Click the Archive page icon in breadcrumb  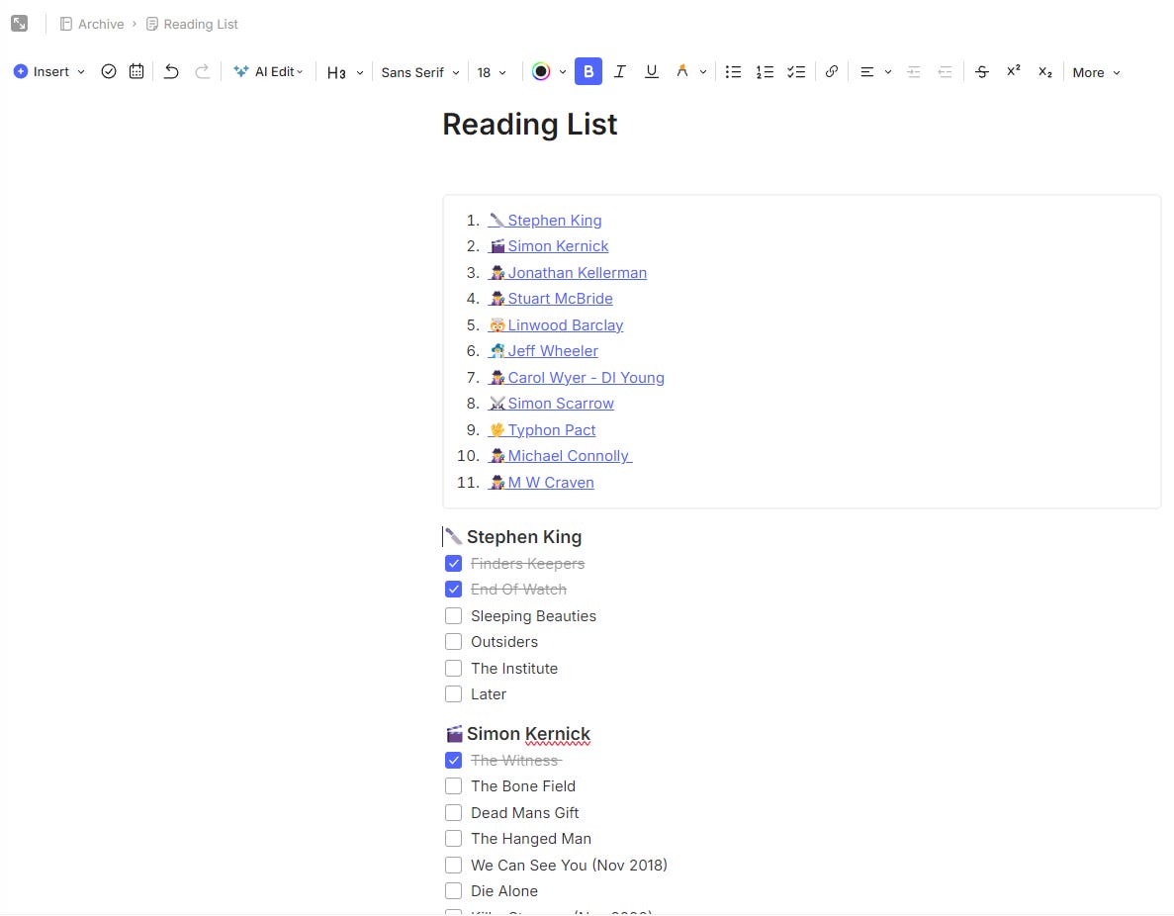(x=66, y=24)
